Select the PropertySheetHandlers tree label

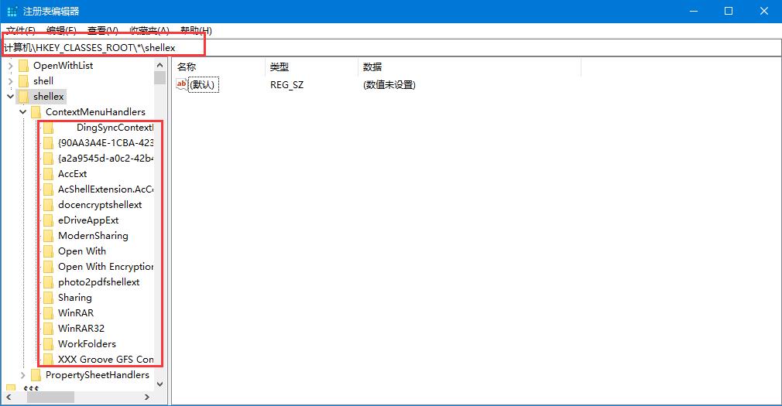98,374
